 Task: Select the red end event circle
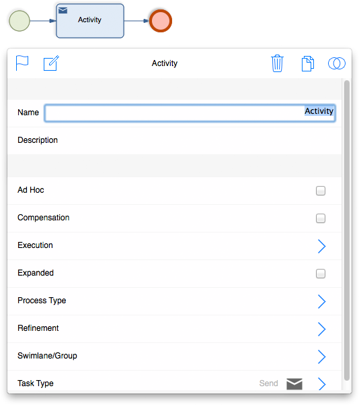[161, 21]
